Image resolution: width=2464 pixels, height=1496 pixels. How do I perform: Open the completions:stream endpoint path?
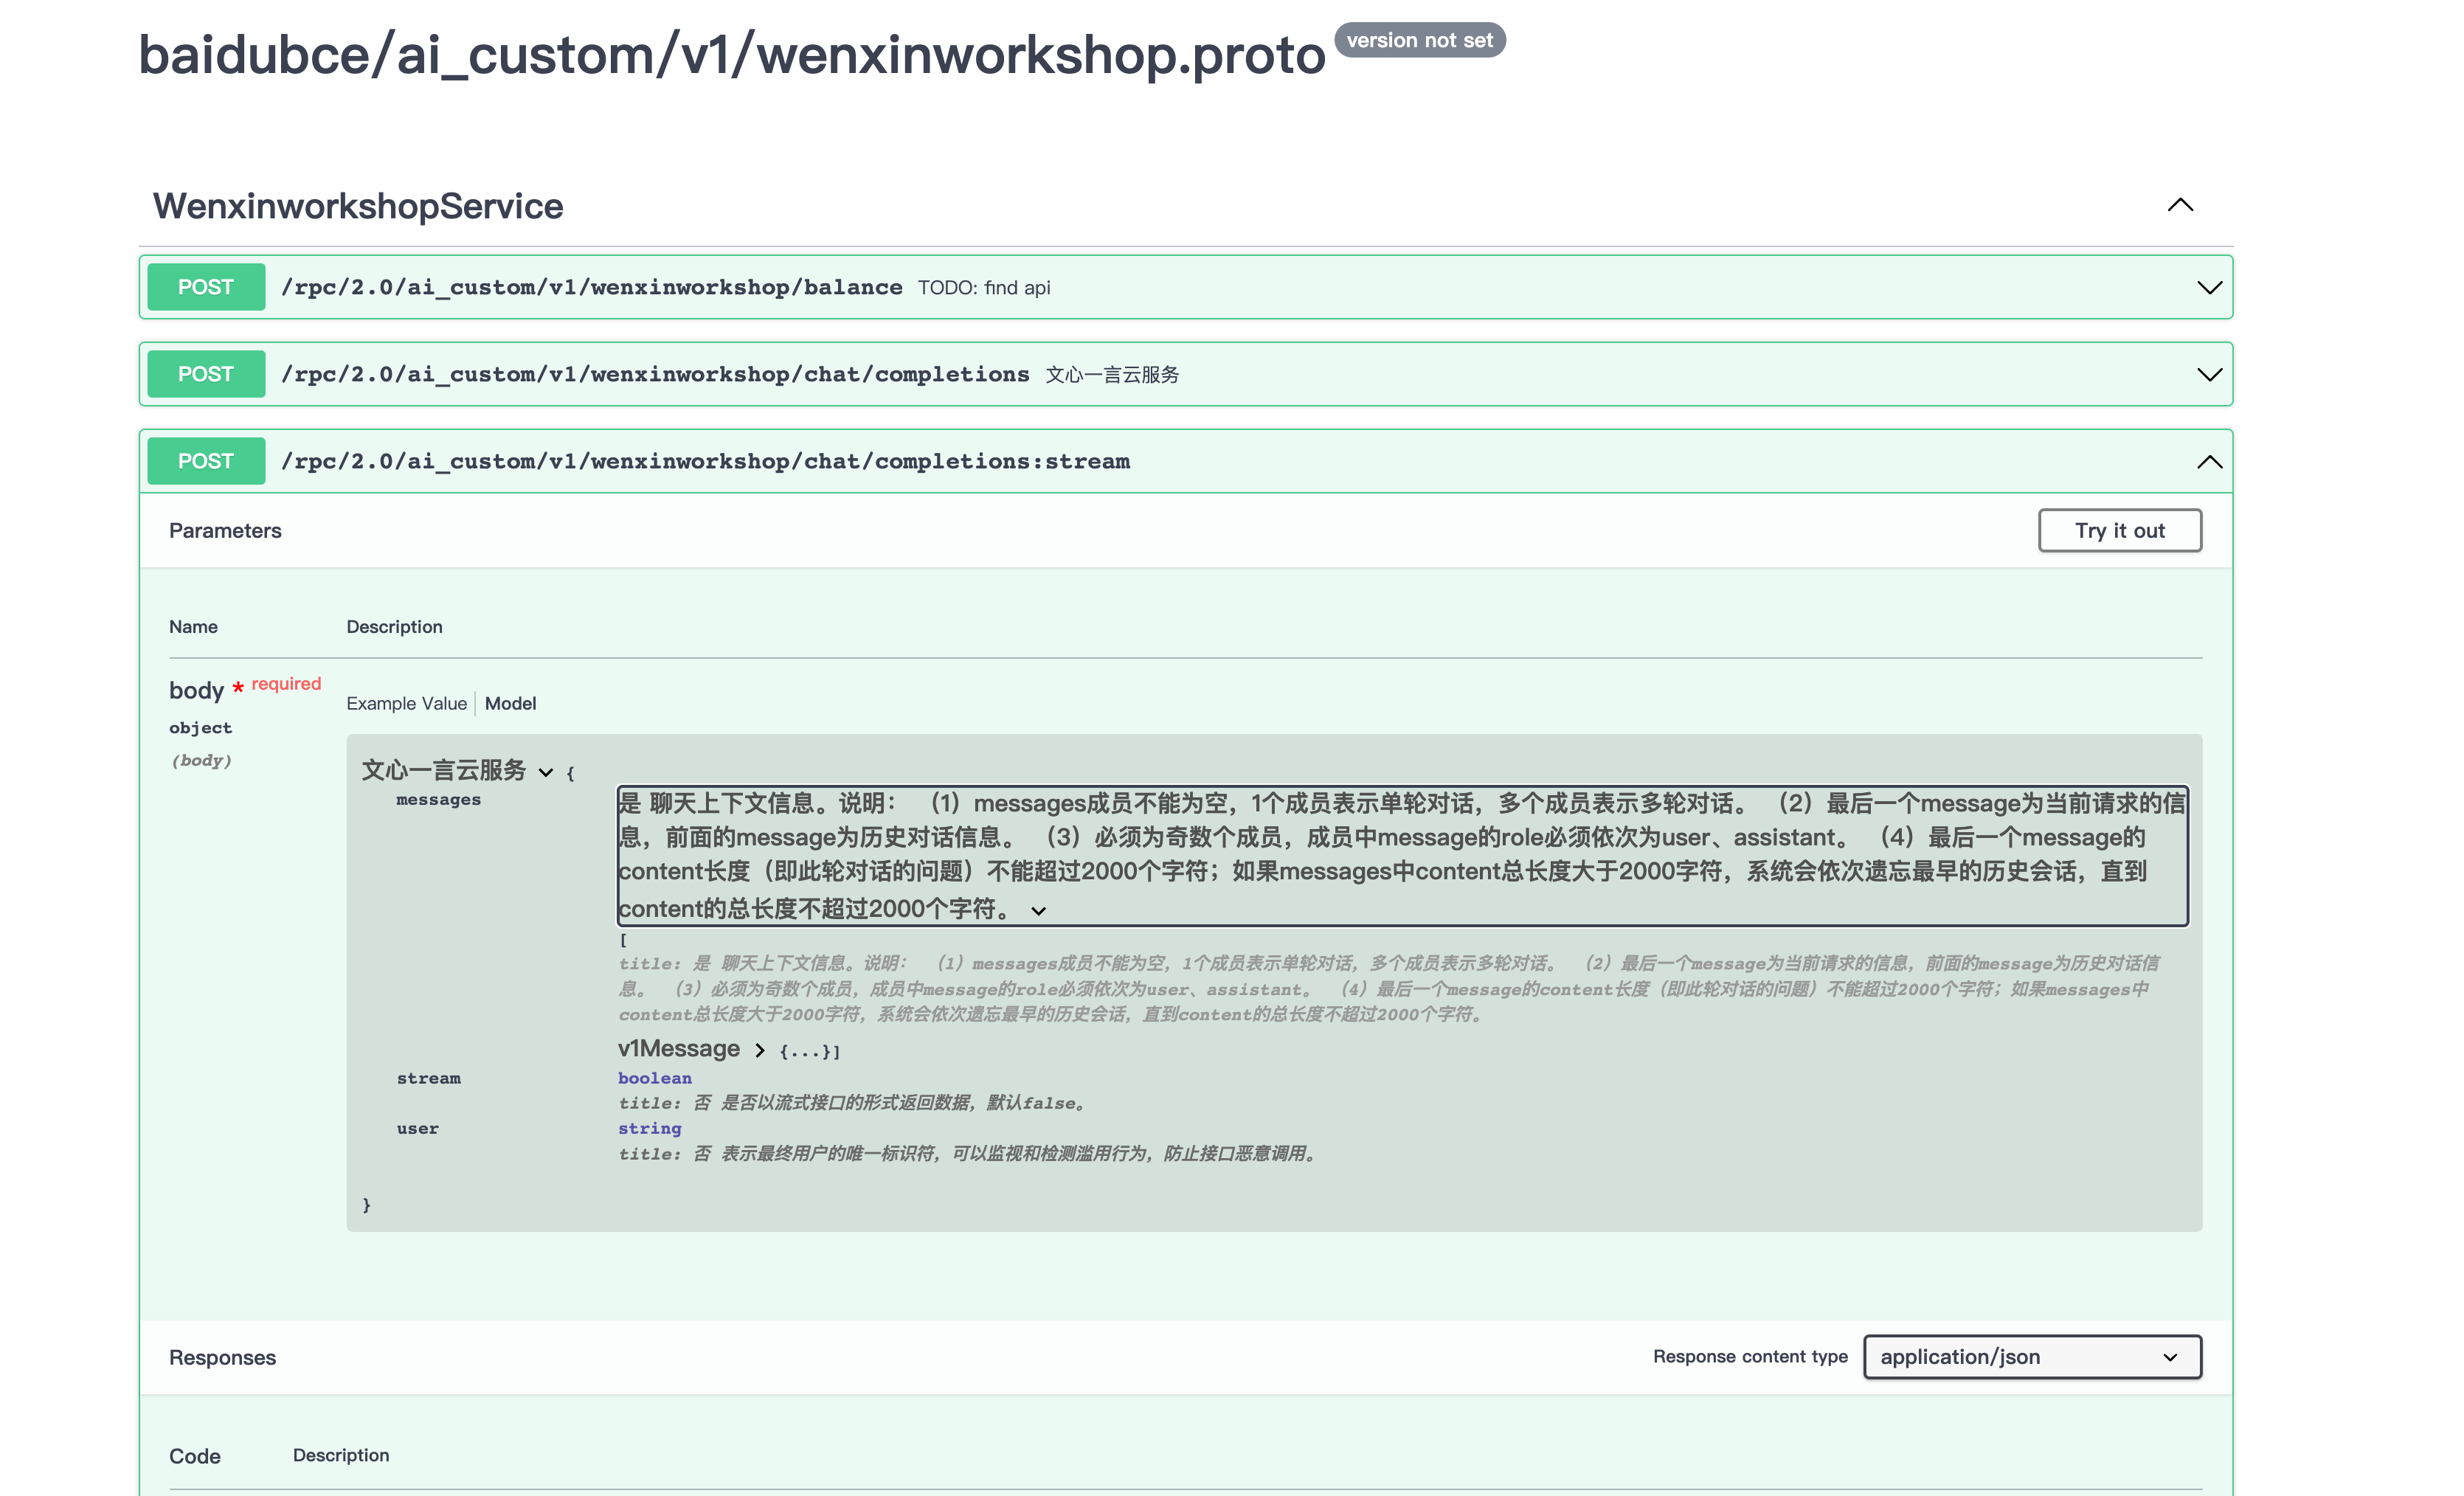coord(705,462)
